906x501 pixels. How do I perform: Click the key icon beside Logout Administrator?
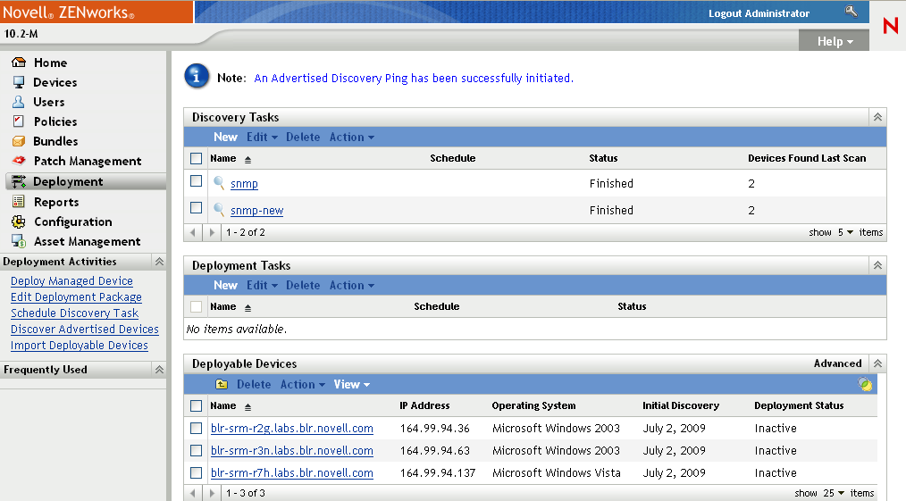pos(851,11)
